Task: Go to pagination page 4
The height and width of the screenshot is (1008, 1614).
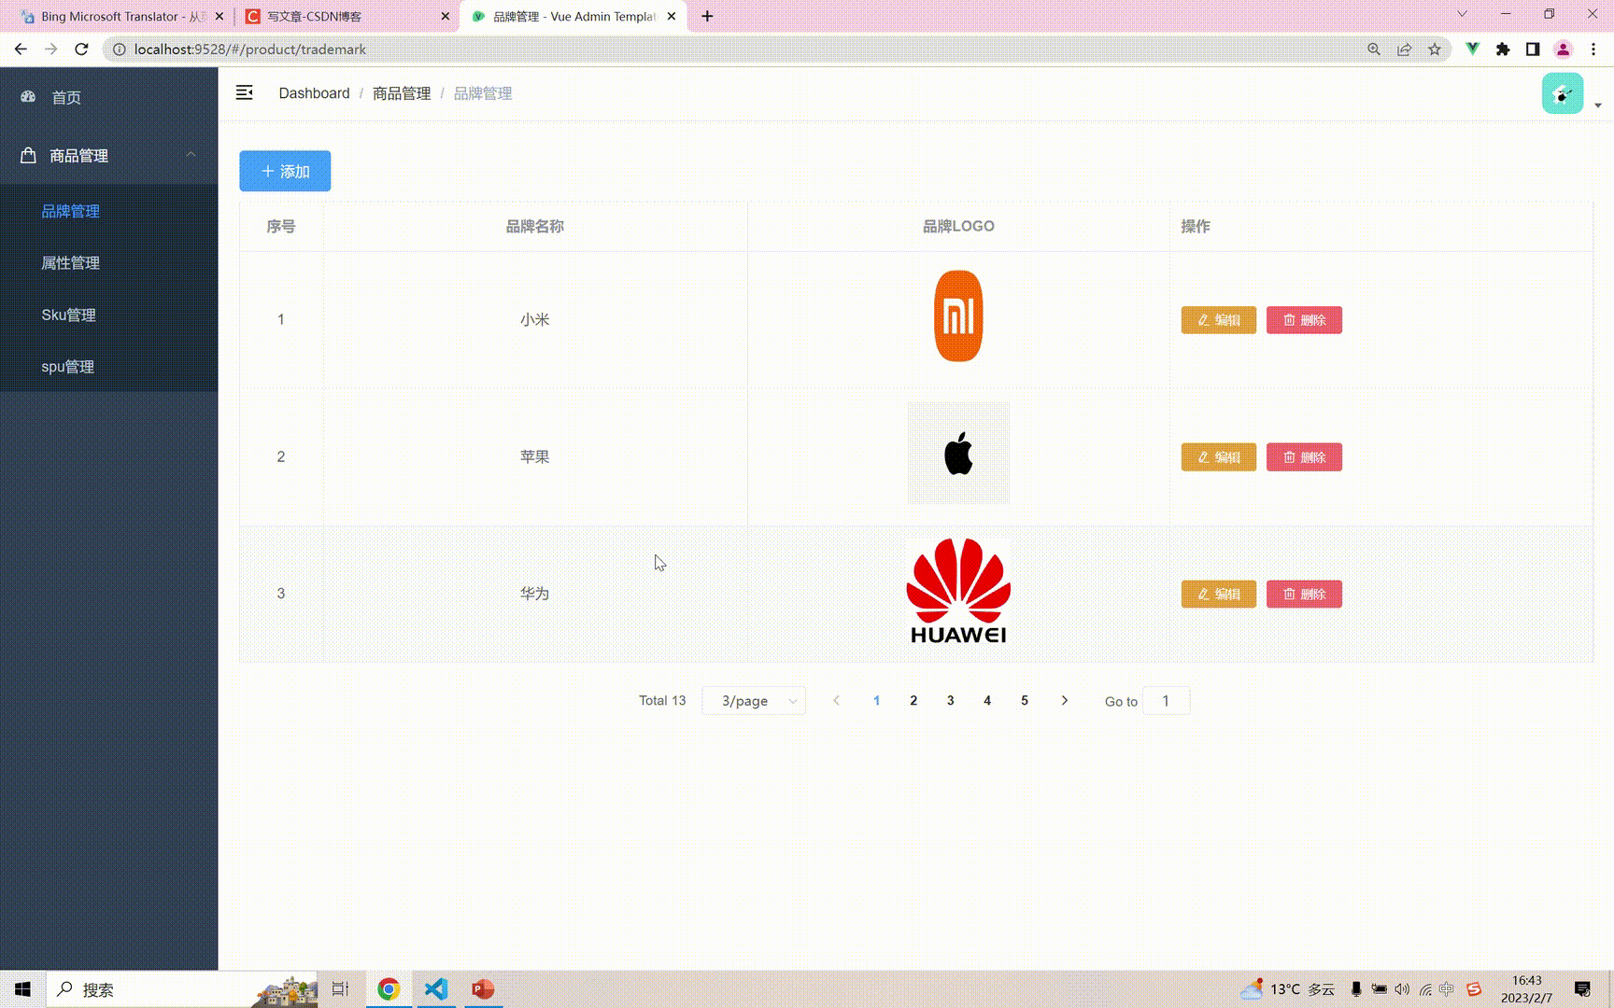Action: 987,701
